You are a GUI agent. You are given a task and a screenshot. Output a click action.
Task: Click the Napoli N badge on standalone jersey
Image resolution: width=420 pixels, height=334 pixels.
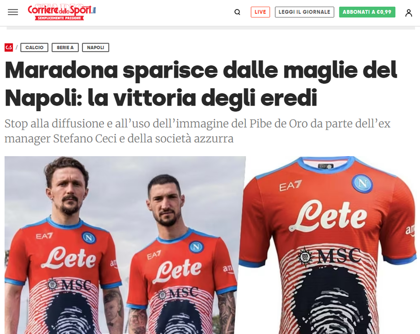(362, 184)
